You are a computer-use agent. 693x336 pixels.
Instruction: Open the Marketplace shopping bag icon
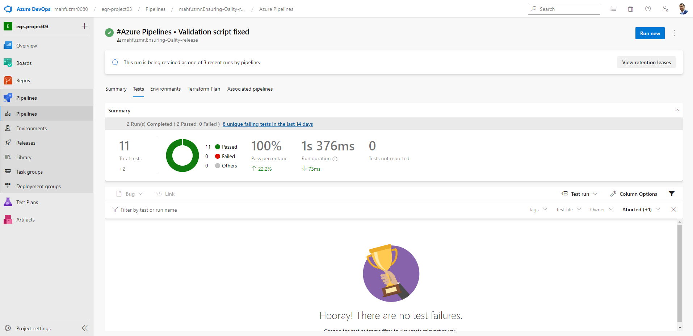click(630, 9)
